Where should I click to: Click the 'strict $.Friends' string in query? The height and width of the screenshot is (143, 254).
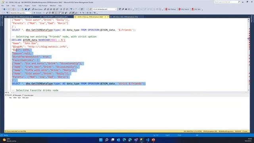pos(131,84)
